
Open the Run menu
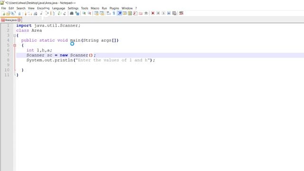point(104,8)
